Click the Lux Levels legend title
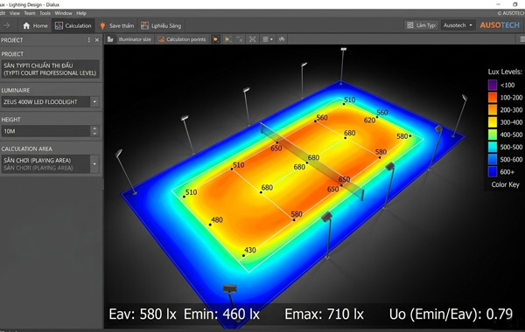This screenshot has height=332, width=525. 505,72
